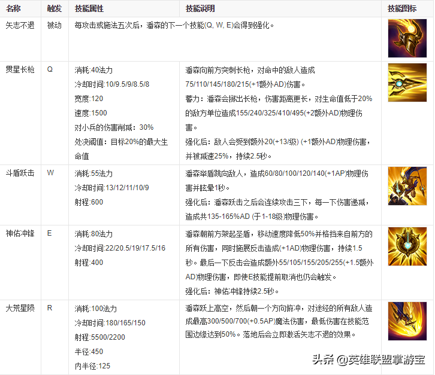Click the 矢志不退 passive skill icon
The height and width of the screenshot is (375, 435).
tap(407, 38)
